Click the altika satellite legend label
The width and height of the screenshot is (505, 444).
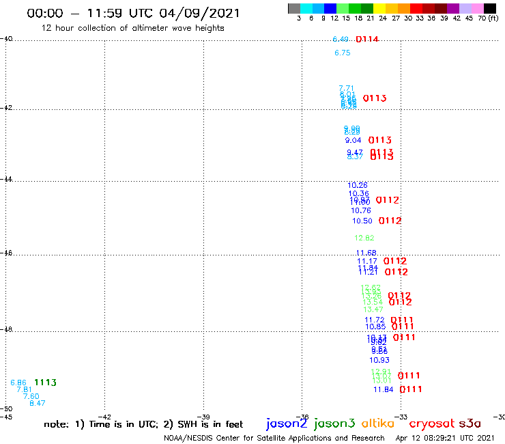click(x=377, y=424)
